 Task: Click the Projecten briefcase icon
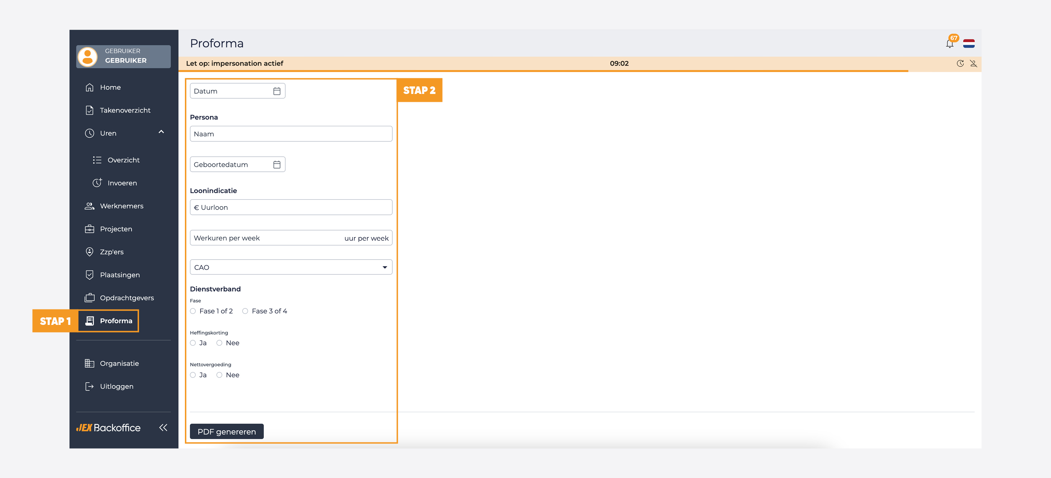click(89, 229)
